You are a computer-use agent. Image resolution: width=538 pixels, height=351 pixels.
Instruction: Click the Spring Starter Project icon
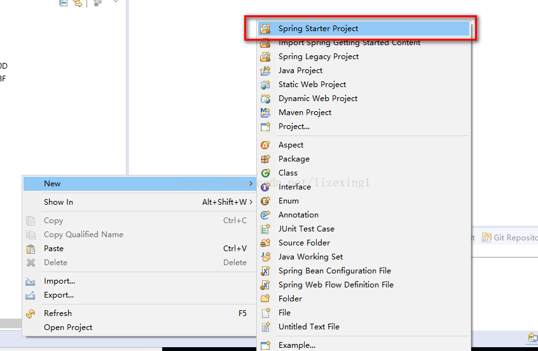pos(265,29)
